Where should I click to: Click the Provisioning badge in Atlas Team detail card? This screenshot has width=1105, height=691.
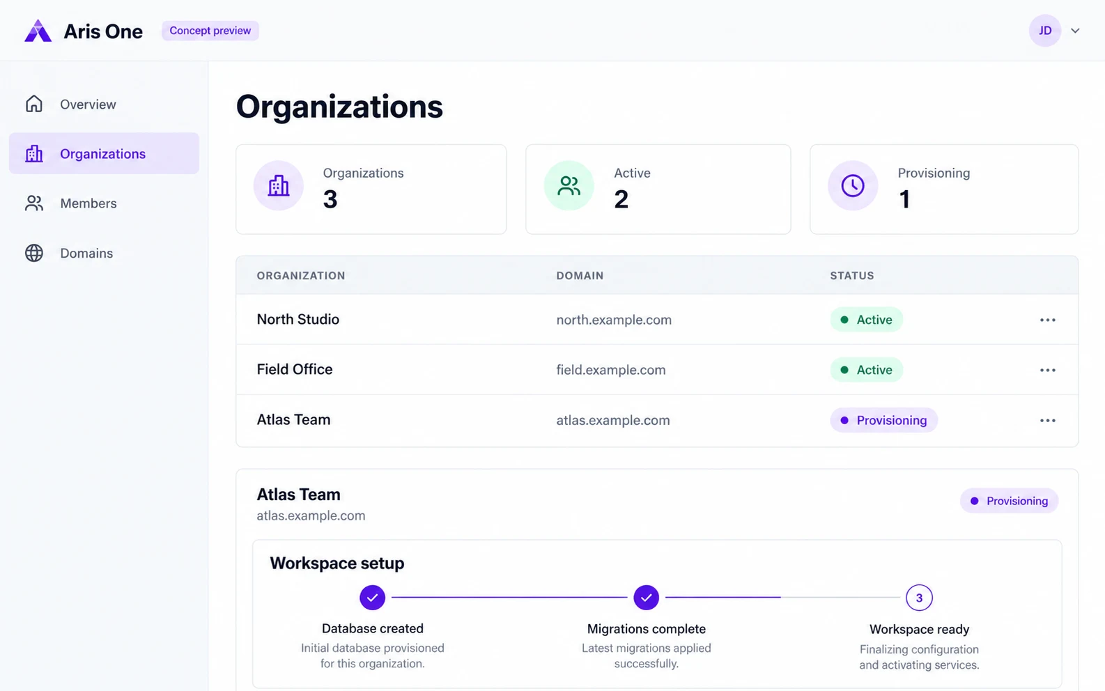click(x=1009, y=501)
